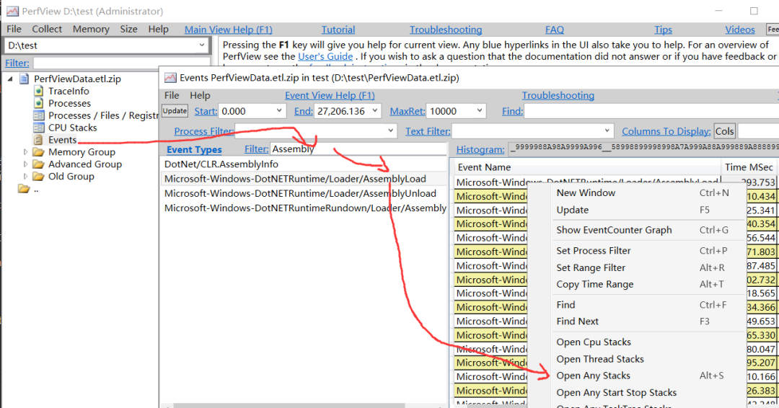Open the Tips link
This screenshot has width=779, height=408.
coord(663,30)
